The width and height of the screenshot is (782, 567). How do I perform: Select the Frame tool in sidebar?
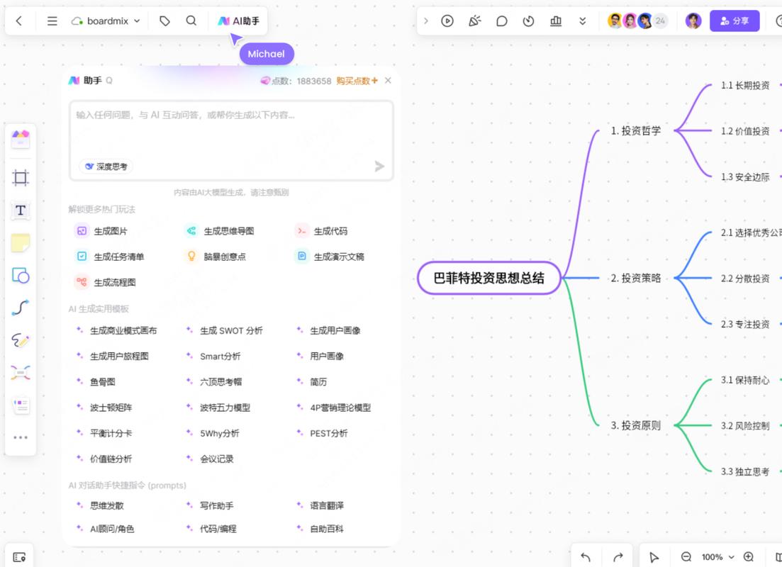(21, 177)
